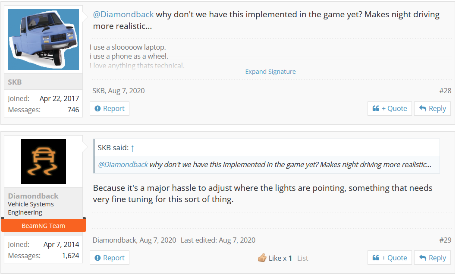The height and width of the screenshot is (275, 462).
Task: Open SKB username profile link
Action: click(15, 82)
